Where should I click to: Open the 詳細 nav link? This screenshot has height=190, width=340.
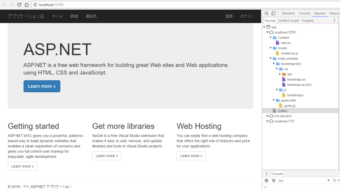tap(74, 16)
